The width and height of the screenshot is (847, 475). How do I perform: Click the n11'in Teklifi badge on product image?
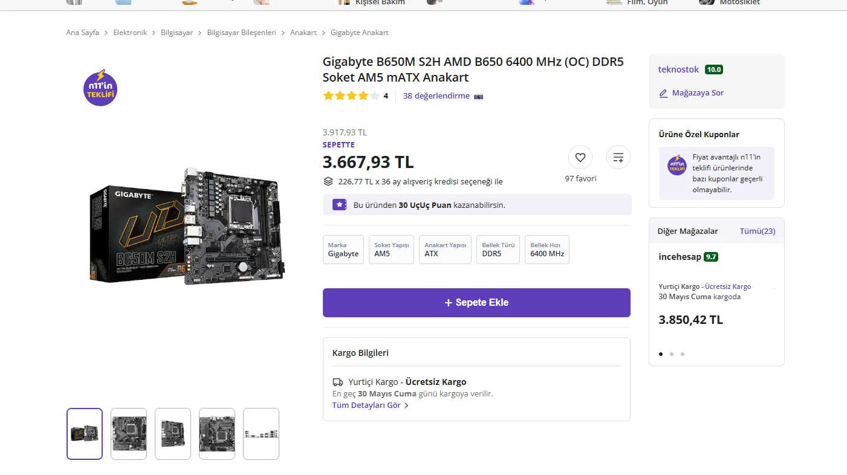click(x=100, y=88)
